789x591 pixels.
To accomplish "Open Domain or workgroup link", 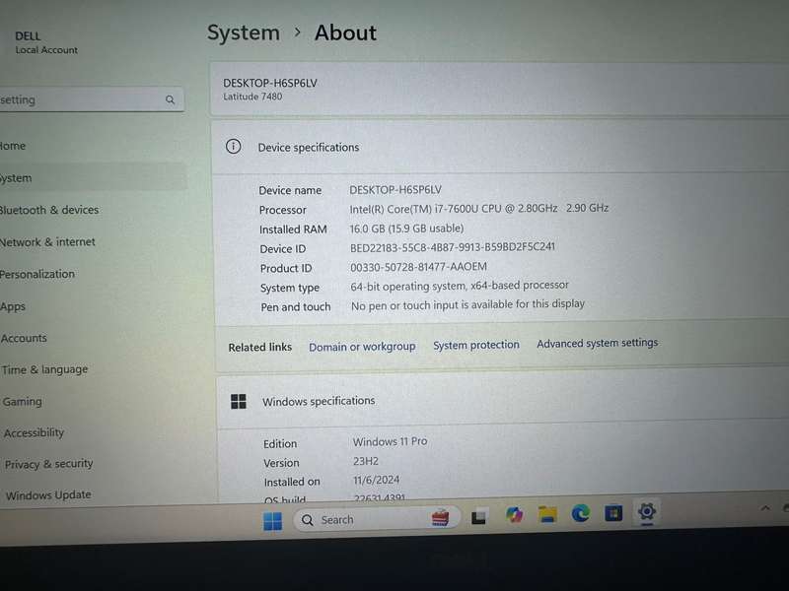I will click(362, 347).
